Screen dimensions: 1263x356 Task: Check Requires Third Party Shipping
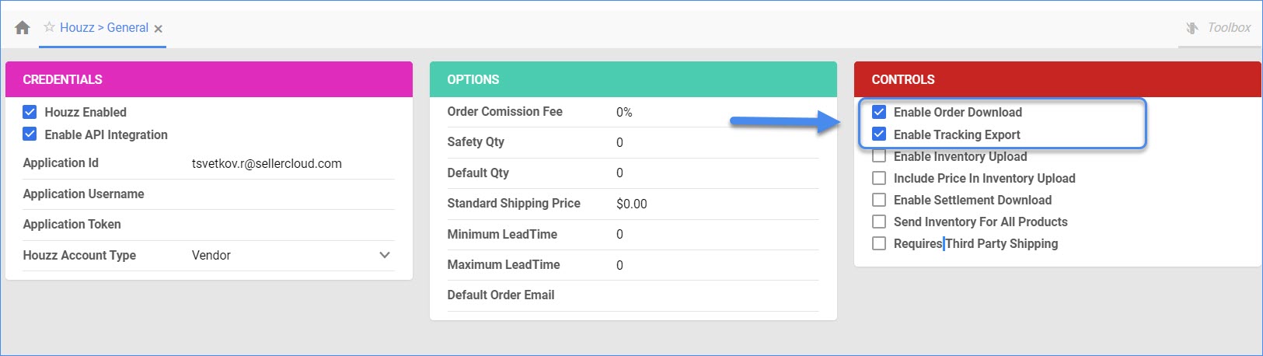click(879, 243)
